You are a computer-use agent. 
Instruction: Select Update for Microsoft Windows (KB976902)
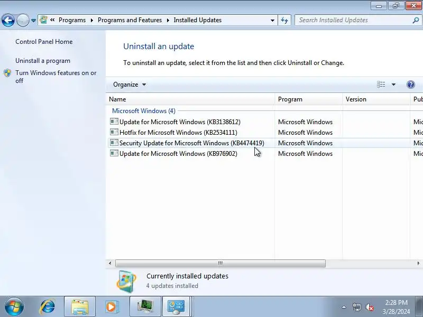point(178,153)
